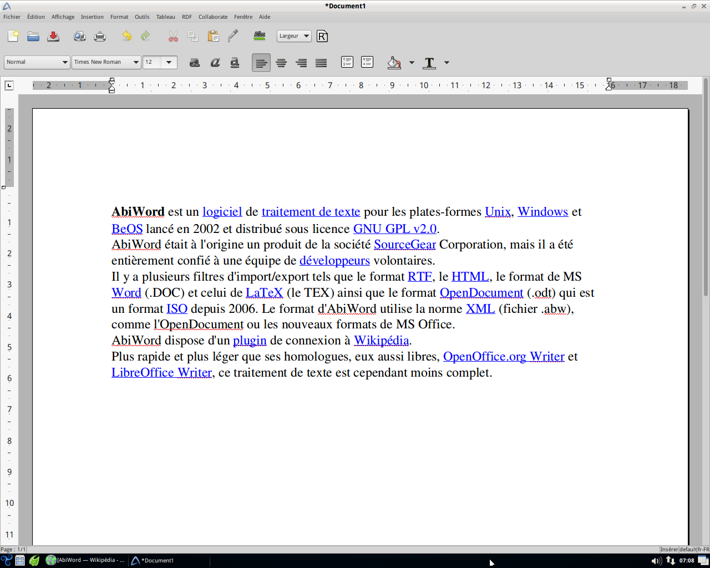Open the Format menu
Viewport: 710px width, 568px height.
119,17
